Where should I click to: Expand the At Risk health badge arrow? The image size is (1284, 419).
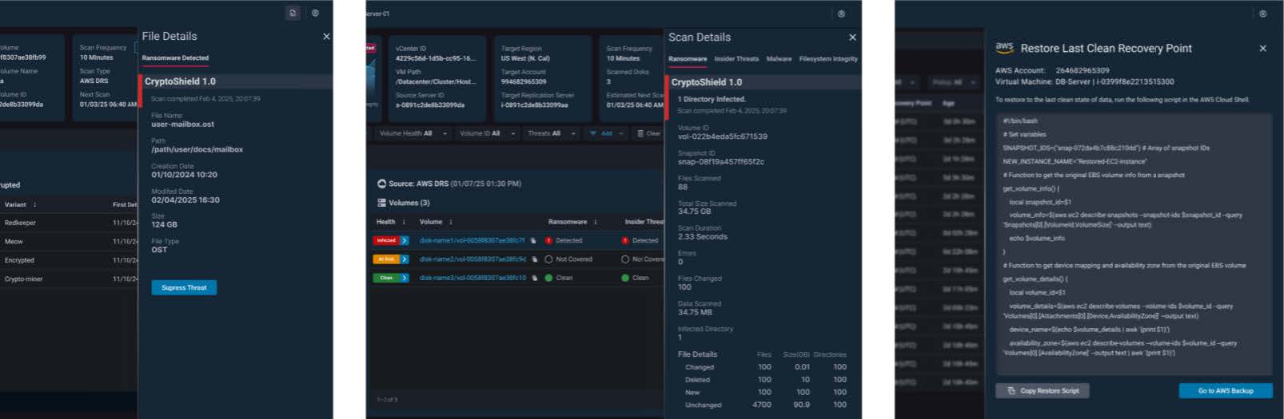(405, 259)
